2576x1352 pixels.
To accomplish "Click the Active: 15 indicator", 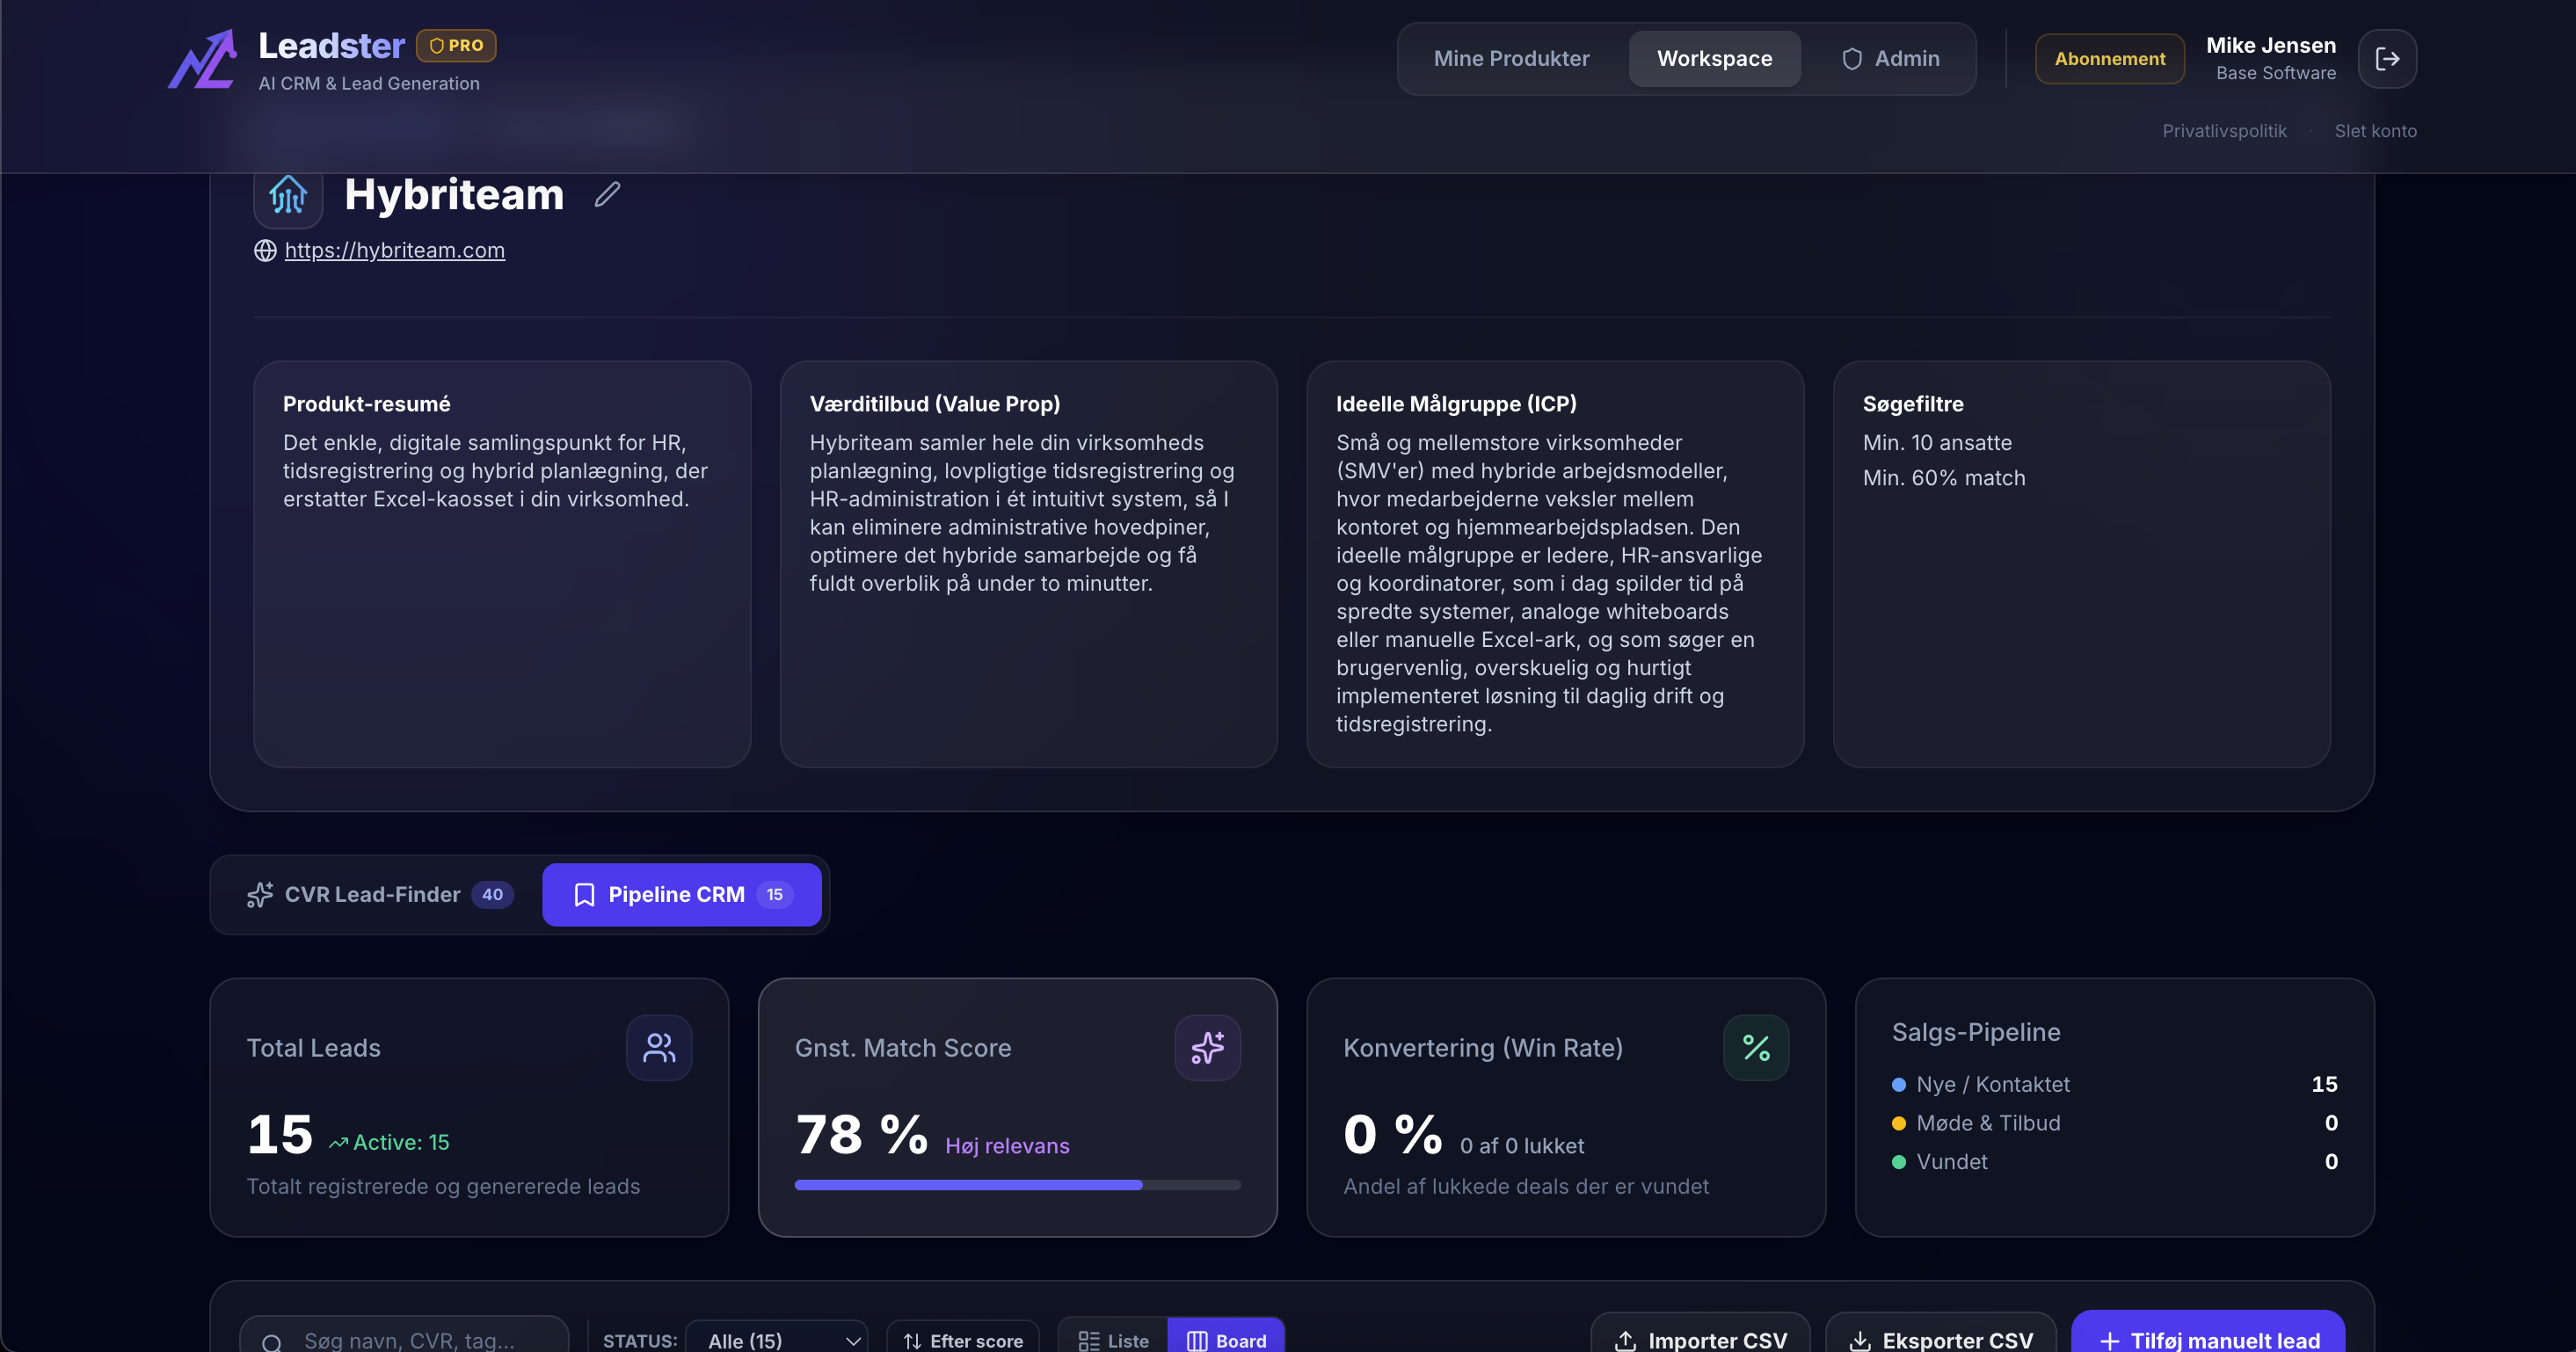I will coord(390,1142).
